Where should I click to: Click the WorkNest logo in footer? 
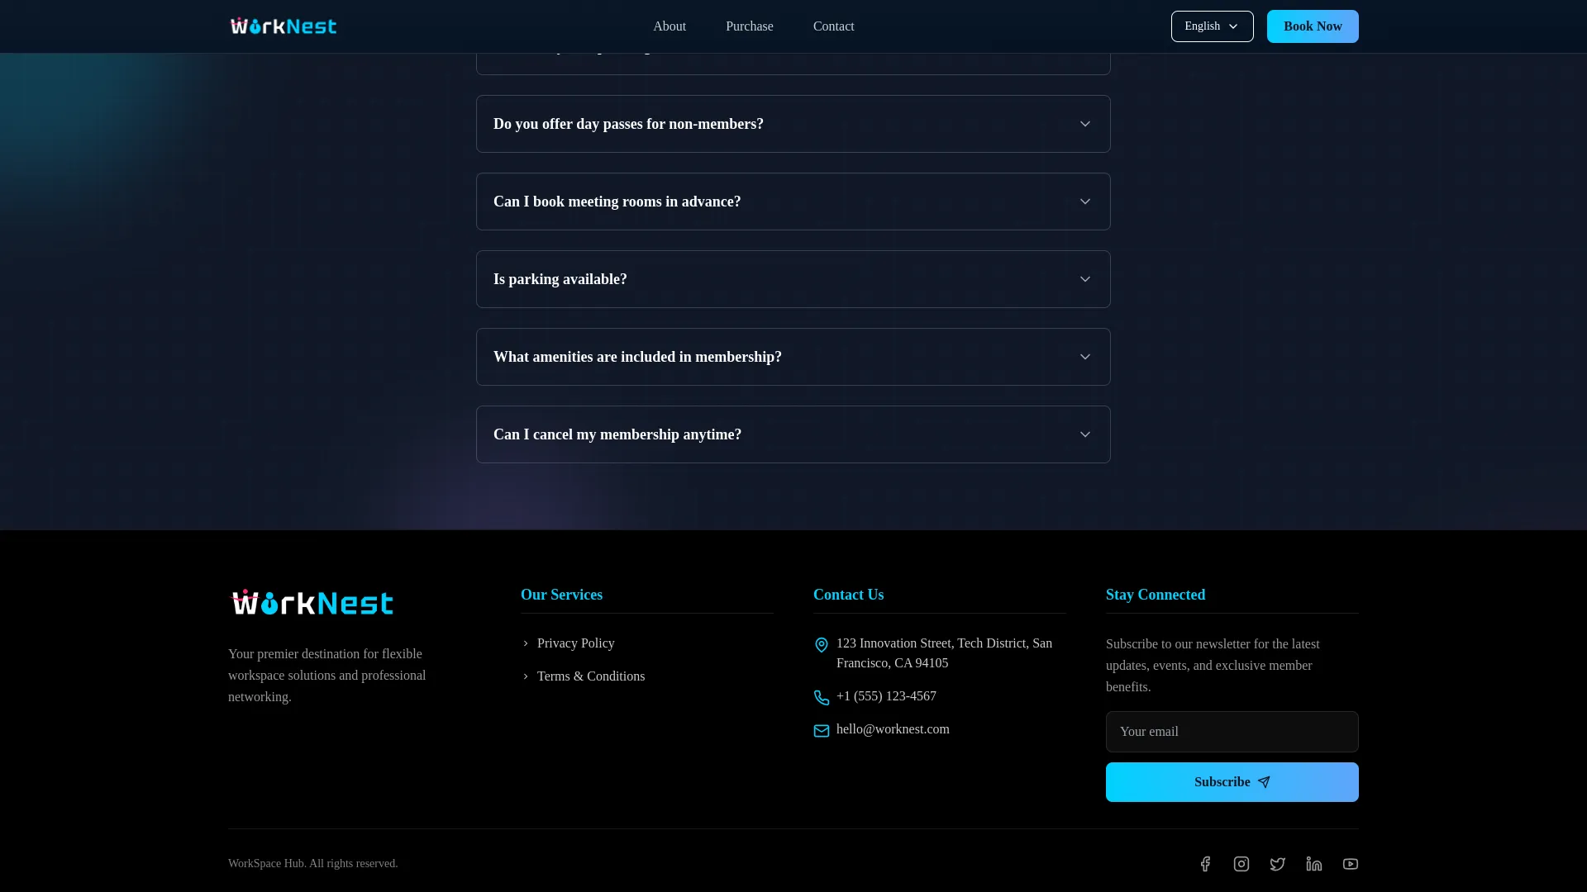312,603
